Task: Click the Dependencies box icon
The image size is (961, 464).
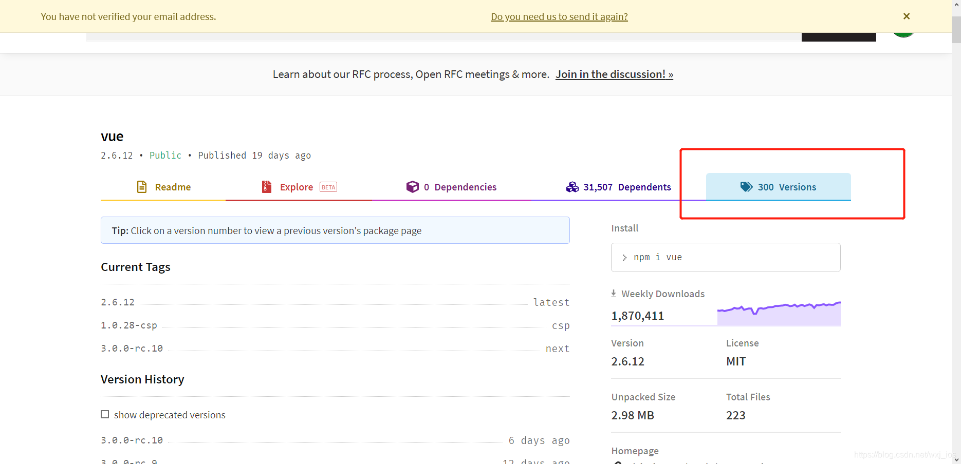Action: point(413,187)
